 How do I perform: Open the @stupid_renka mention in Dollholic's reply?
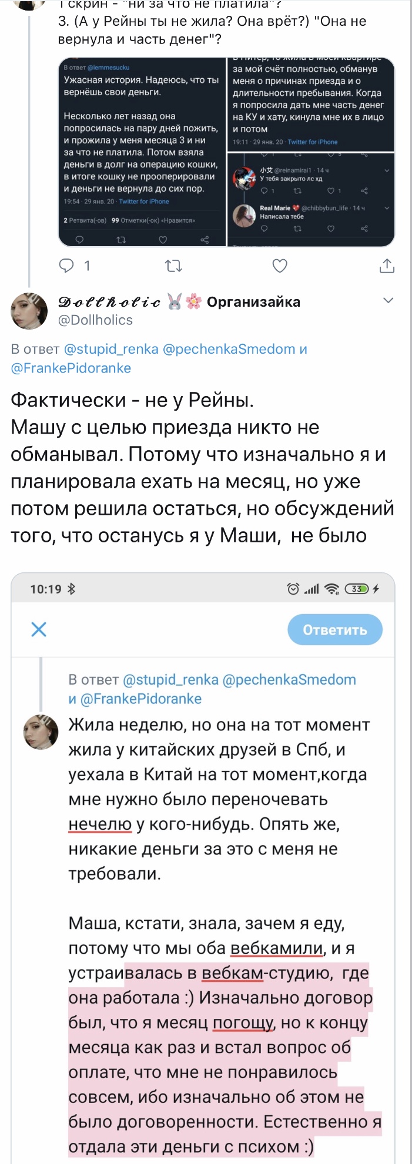point(111,349)
